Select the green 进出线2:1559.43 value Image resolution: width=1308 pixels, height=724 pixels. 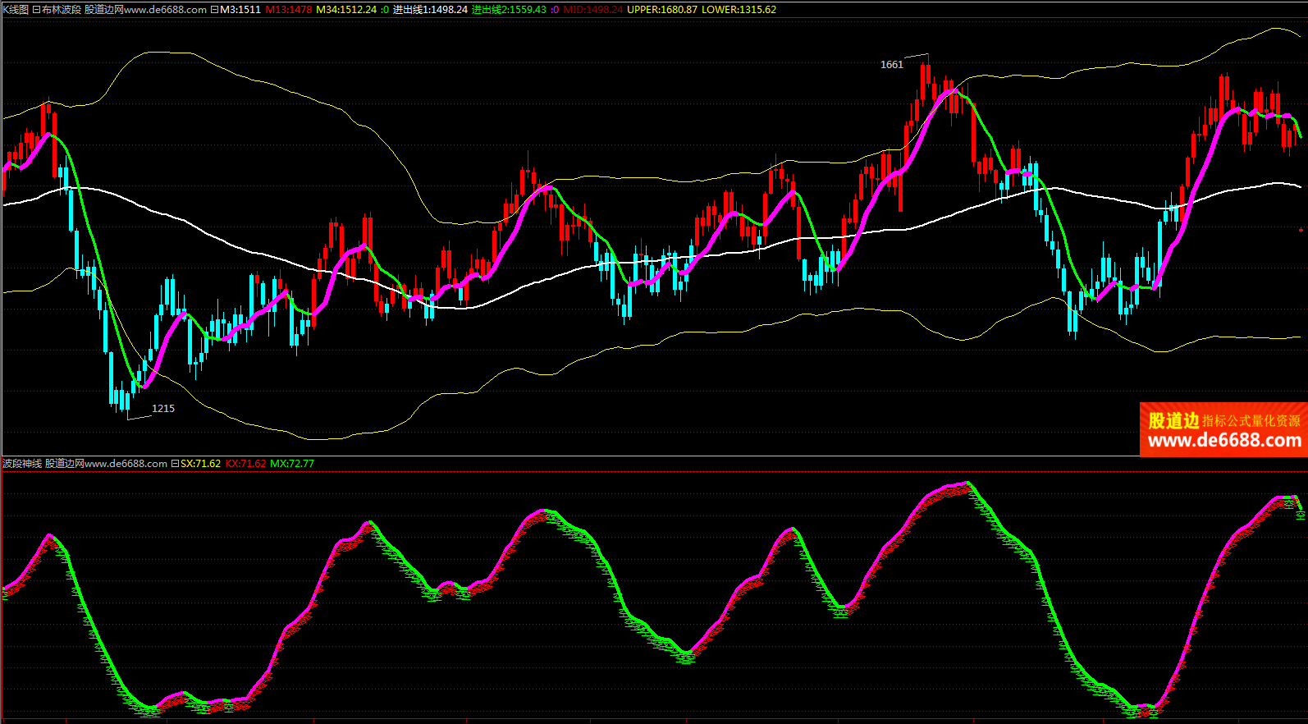tap(509, 10)
